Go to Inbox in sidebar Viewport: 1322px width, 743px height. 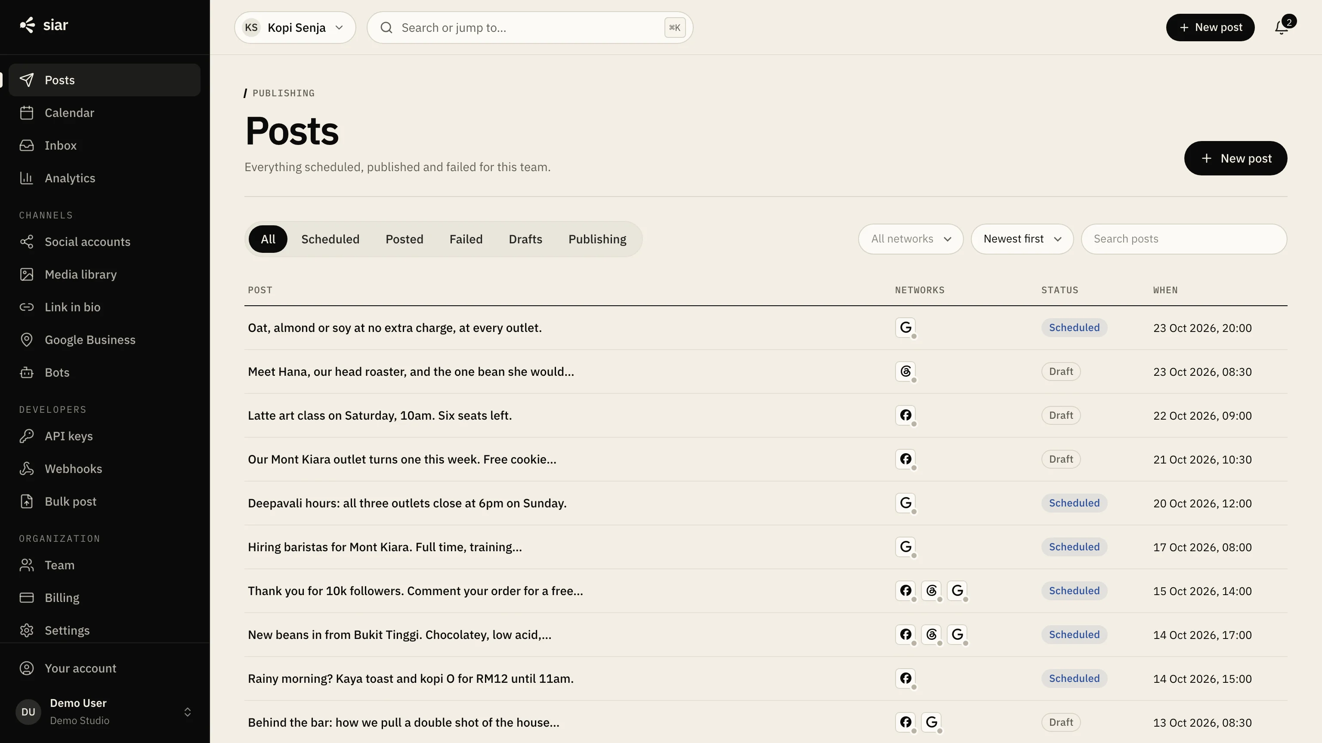tap(104, 146)
